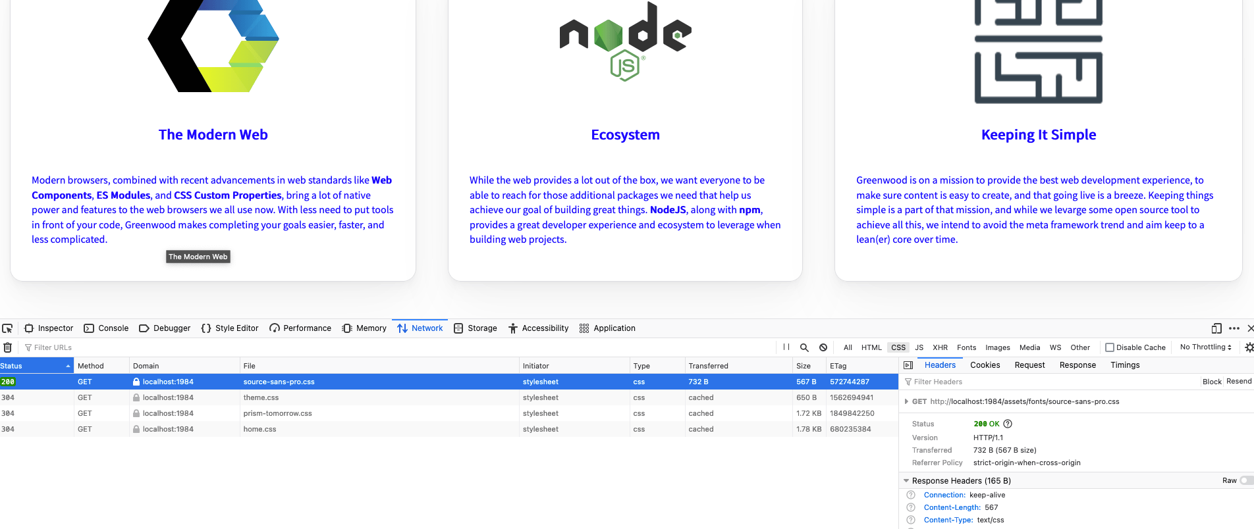Open help for Content-Length header
Screen dimensions: 1254x529
(911, 507)
